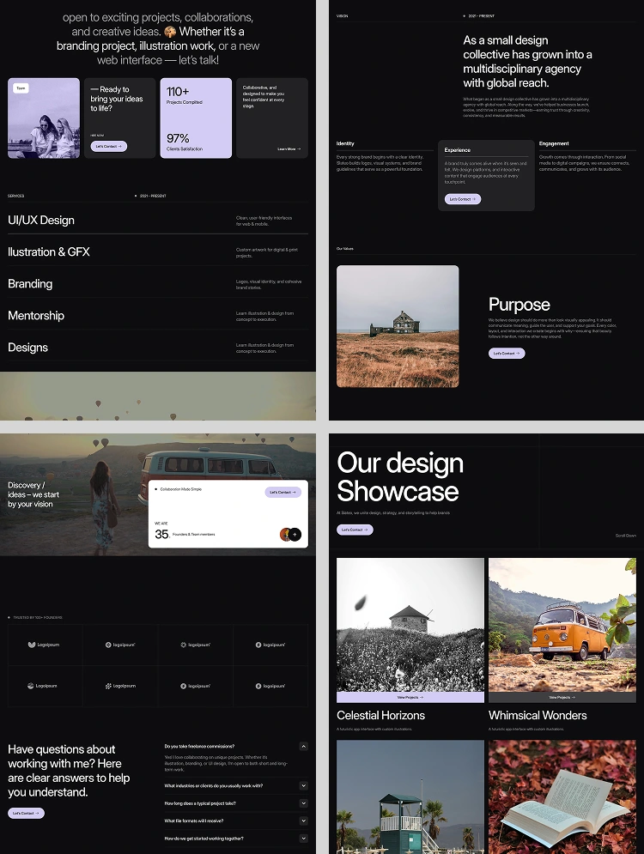Open the Mentorship service row
This screenshot has height=854, width=644.
[x=158, y=316]
